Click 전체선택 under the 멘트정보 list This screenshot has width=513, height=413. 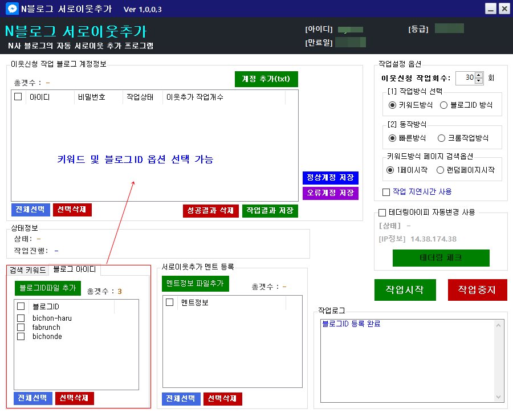(x=181, y=399)
